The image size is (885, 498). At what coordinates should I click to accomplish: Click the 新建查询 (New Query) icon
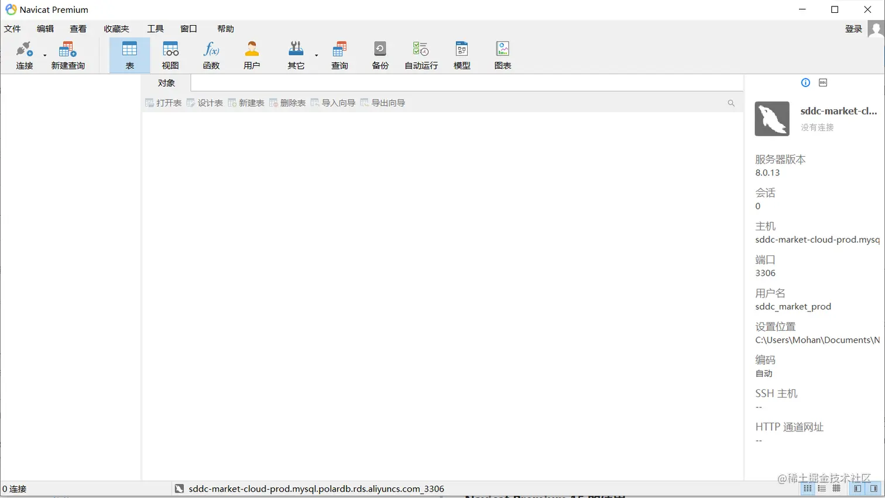coord(68,56)
